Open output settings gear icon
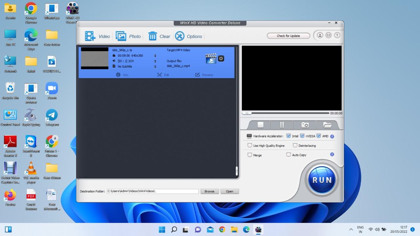Viewport: 420px width, 236px height. pos(221,59)
